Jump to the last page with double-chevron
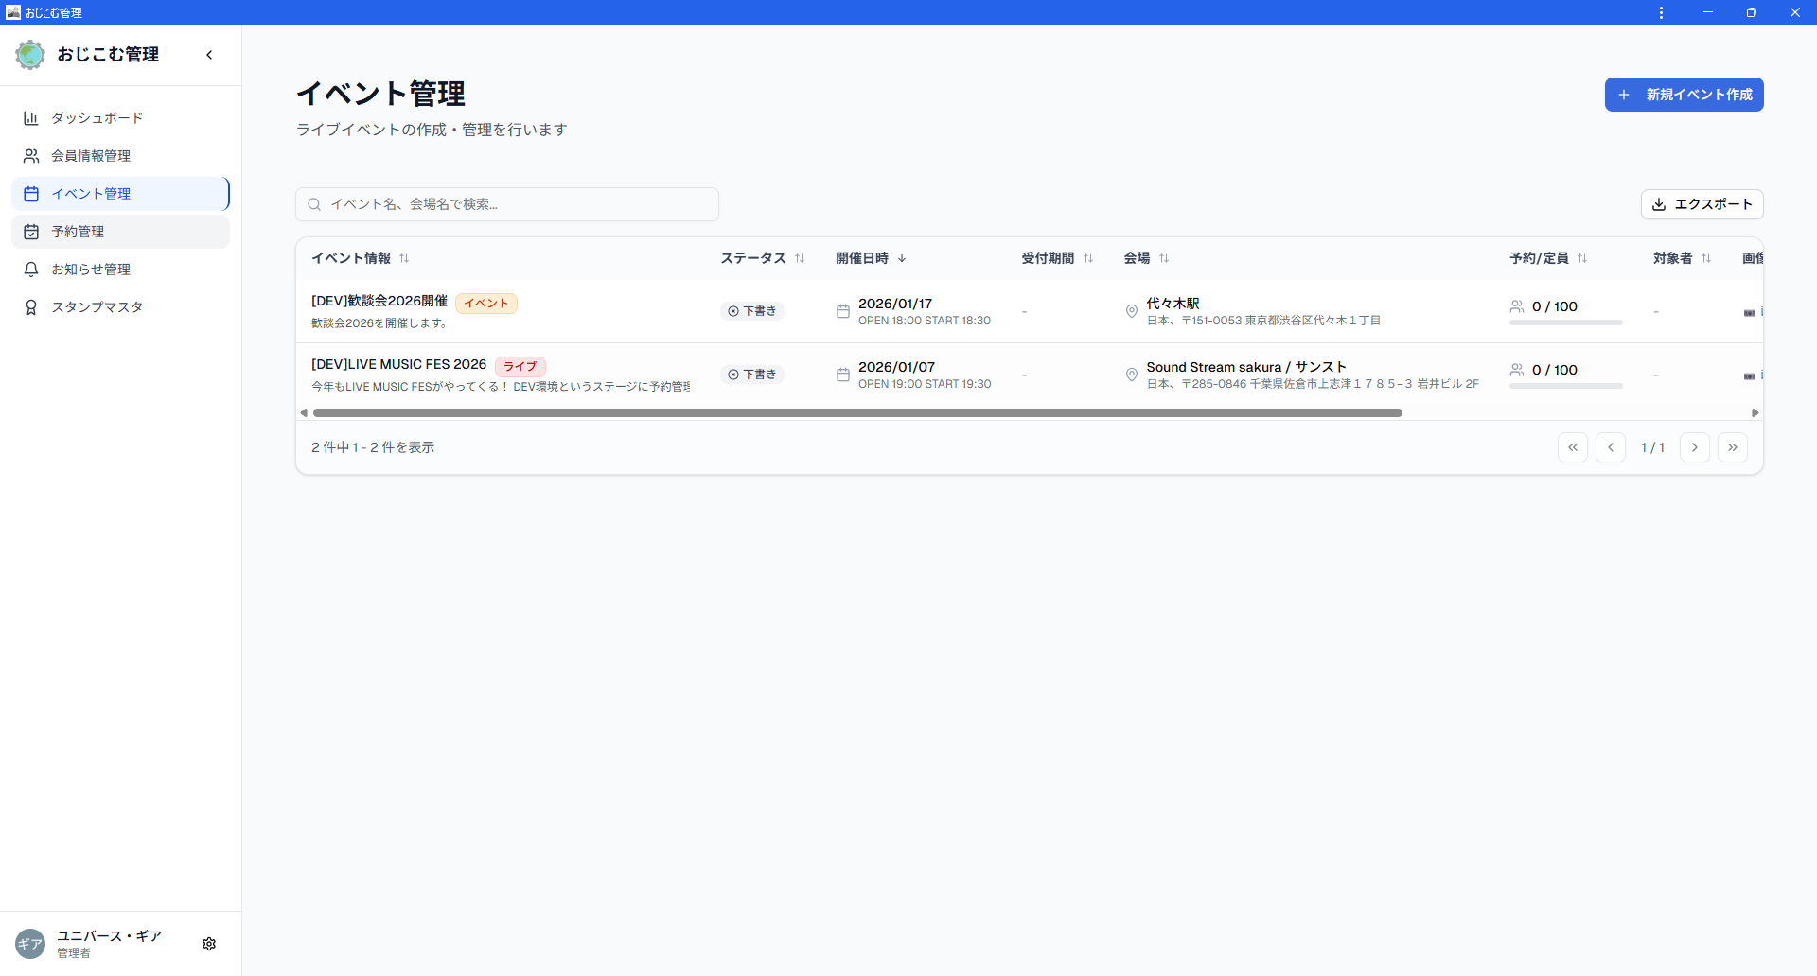Screen dimensions: 1817x976 [x=1733, y=446]
